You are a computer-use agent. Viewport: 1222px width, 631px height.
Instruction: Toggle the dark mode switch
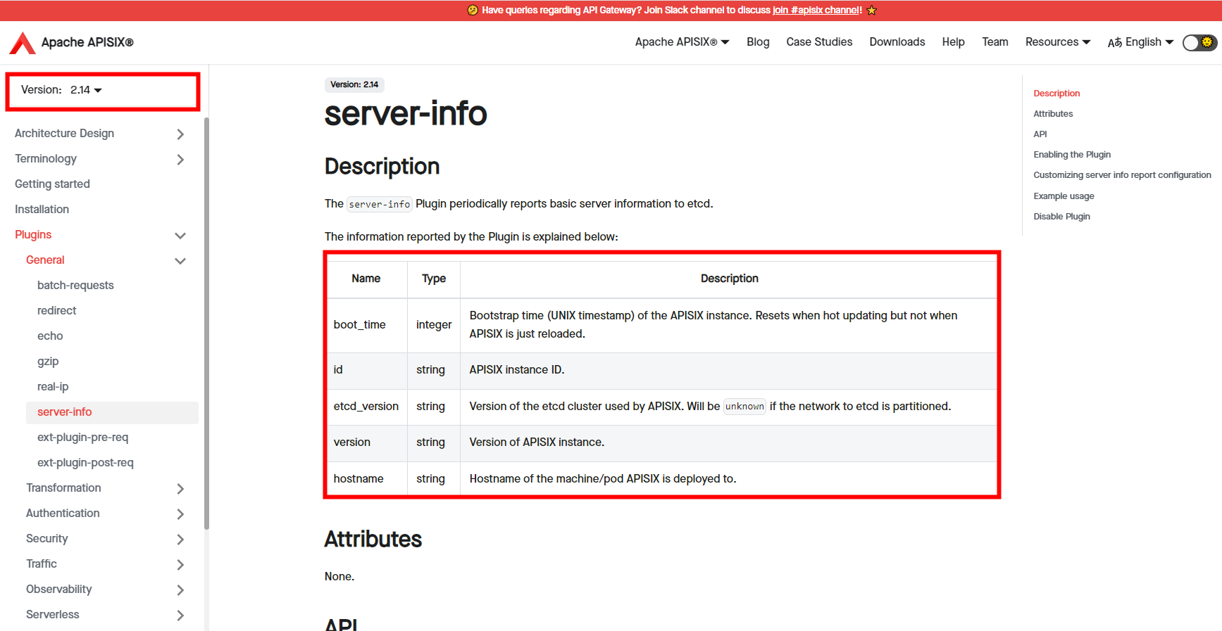pyautogui.click(x=1199, y=42)
